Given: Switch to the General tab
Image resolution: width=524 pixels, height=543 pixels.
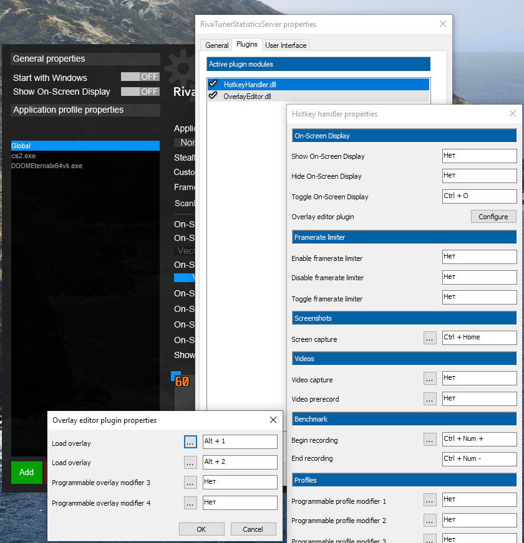Looking at the screenshot, I should 216,45.
